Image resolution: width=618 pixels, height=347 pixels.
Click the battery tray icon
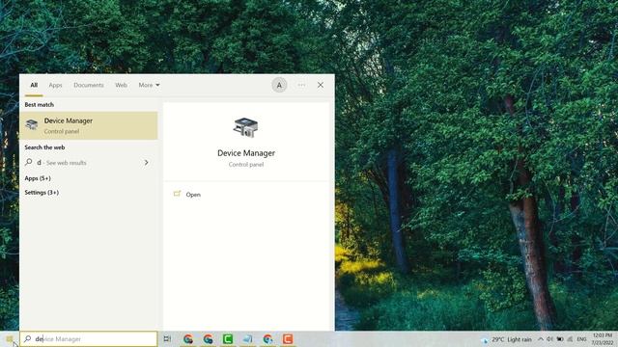tap(560, 339)
